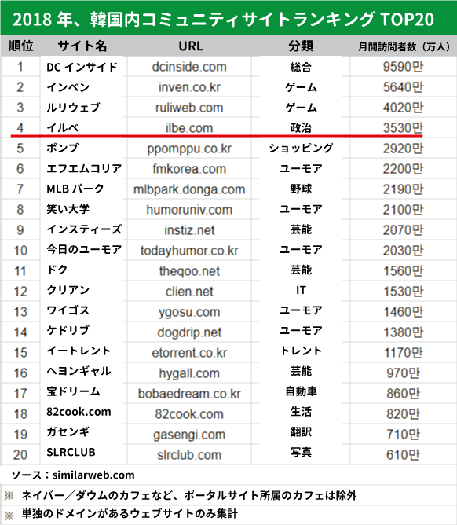
Task: Select the 'dcinside.com' URL cell
Action: click(x=189, y=67)
